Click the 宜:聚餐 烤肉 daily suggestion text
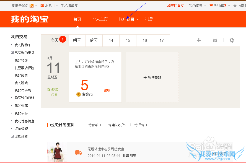The height and width of the screenshot is (163, 246). pos(53,92)
